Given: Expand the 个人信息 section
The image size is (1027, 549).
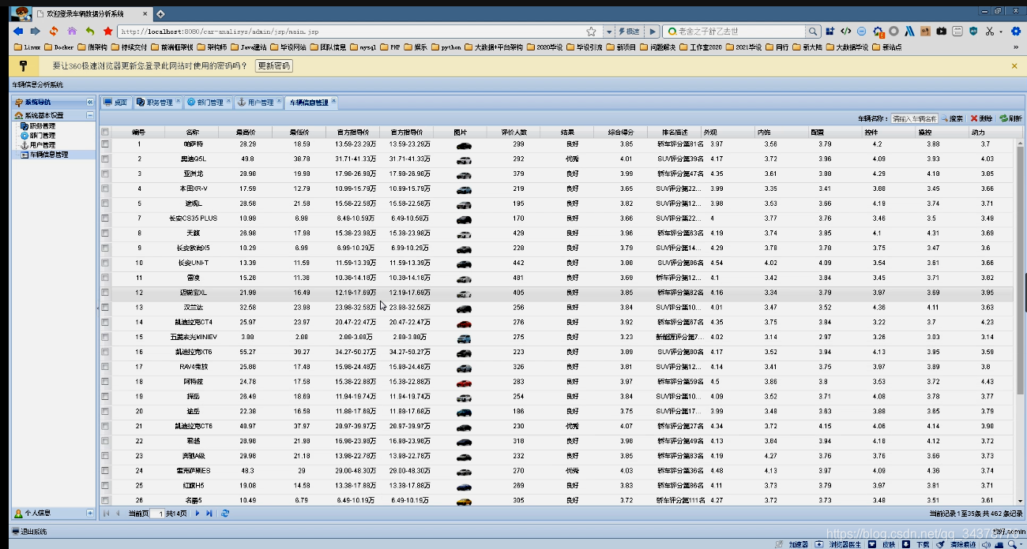Looking at the screenshot, I should (90, 514).
